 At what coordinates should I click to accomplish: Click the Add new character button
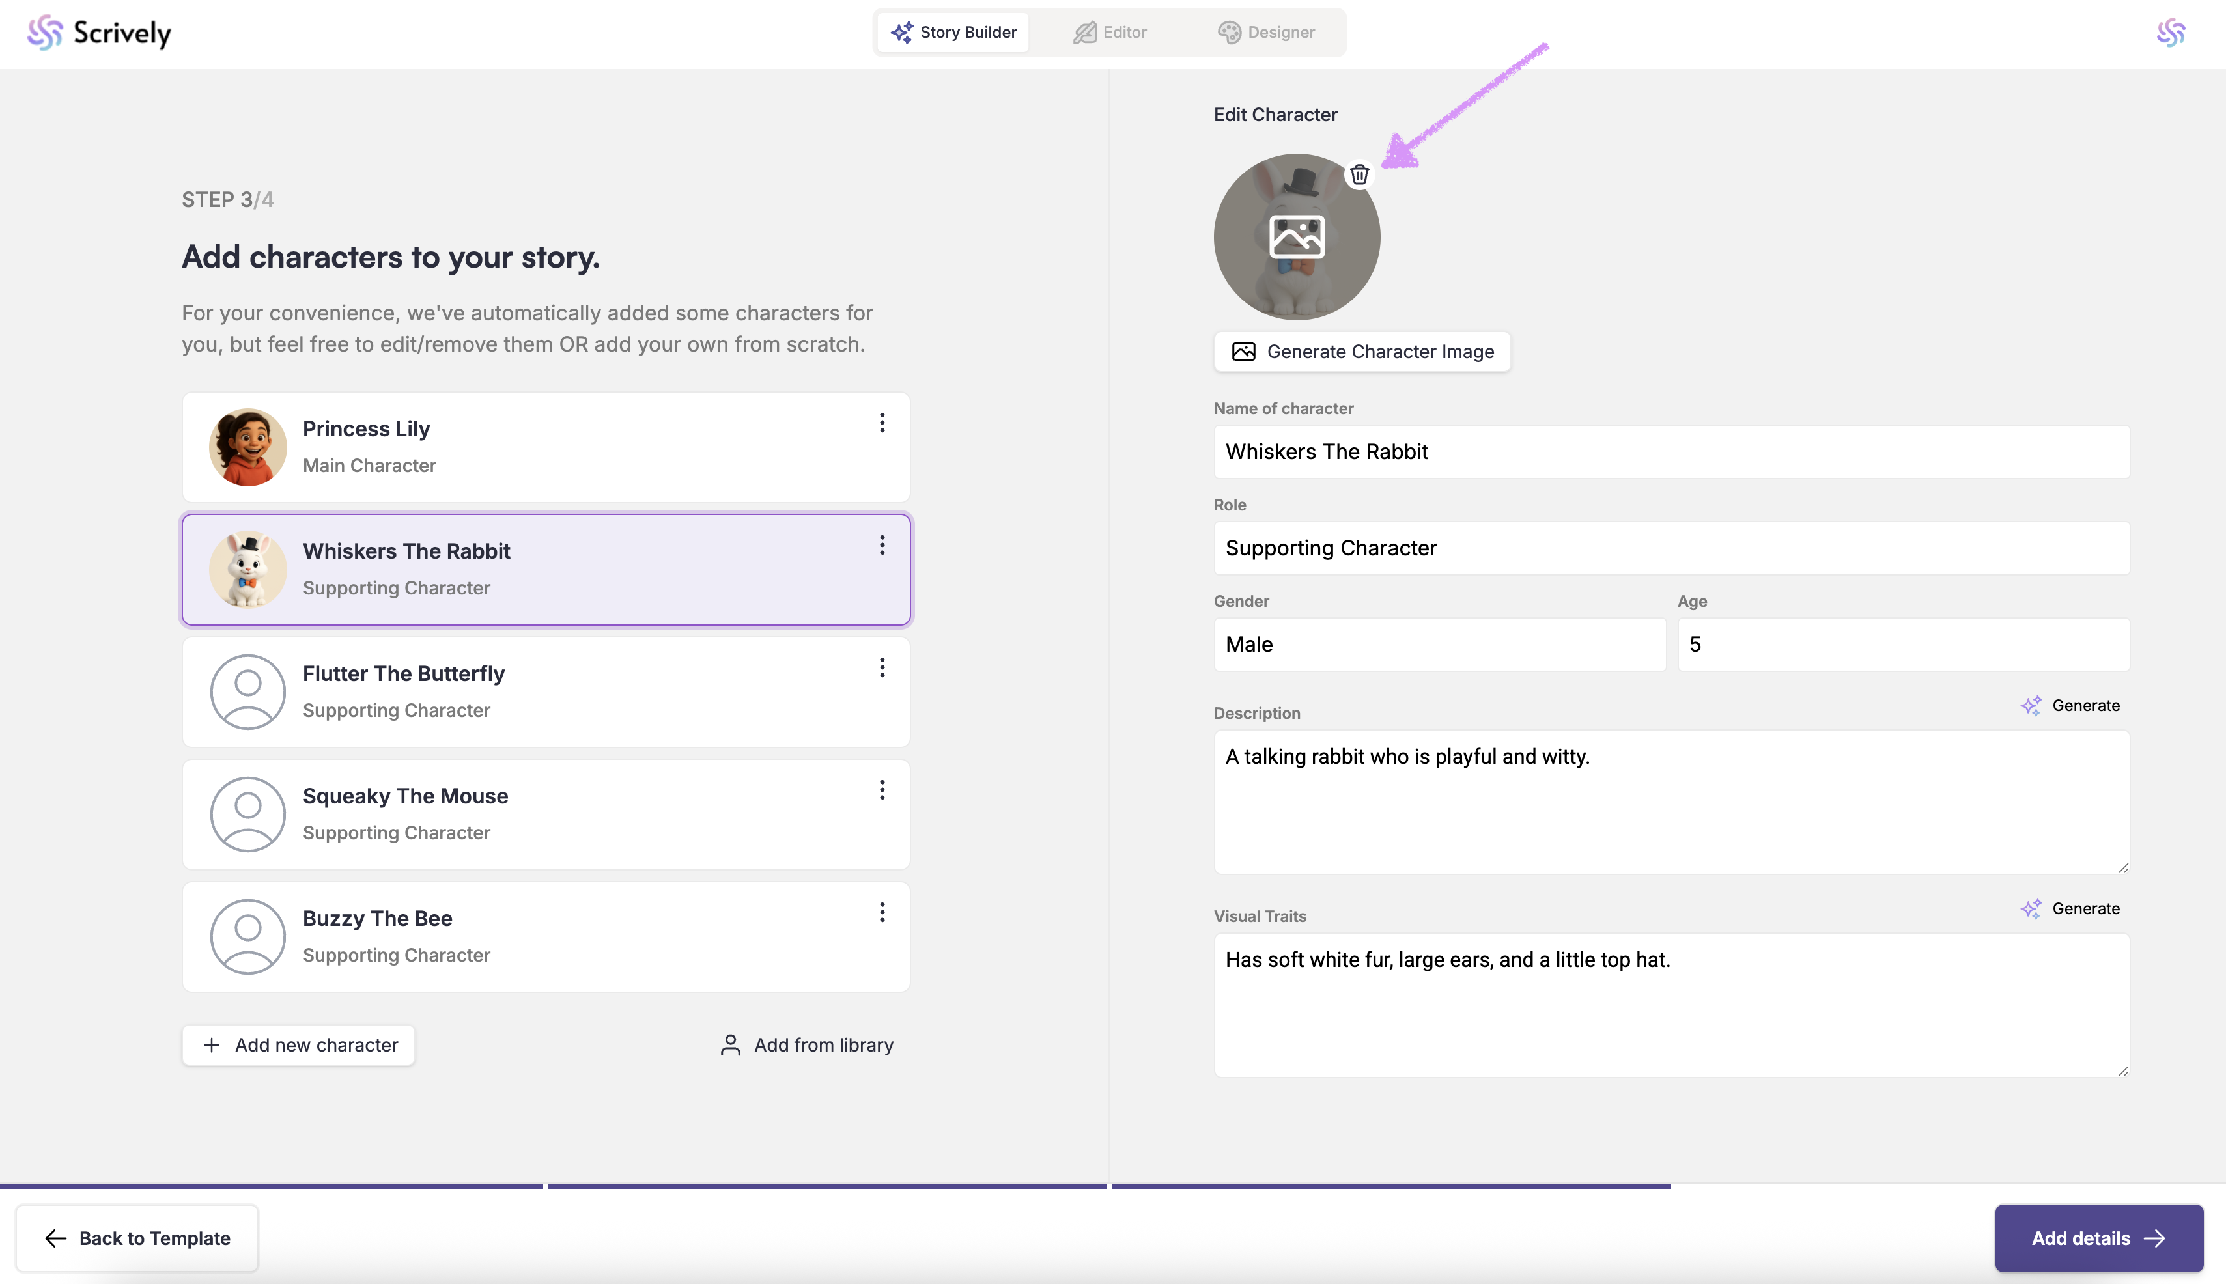[299, 1045]
